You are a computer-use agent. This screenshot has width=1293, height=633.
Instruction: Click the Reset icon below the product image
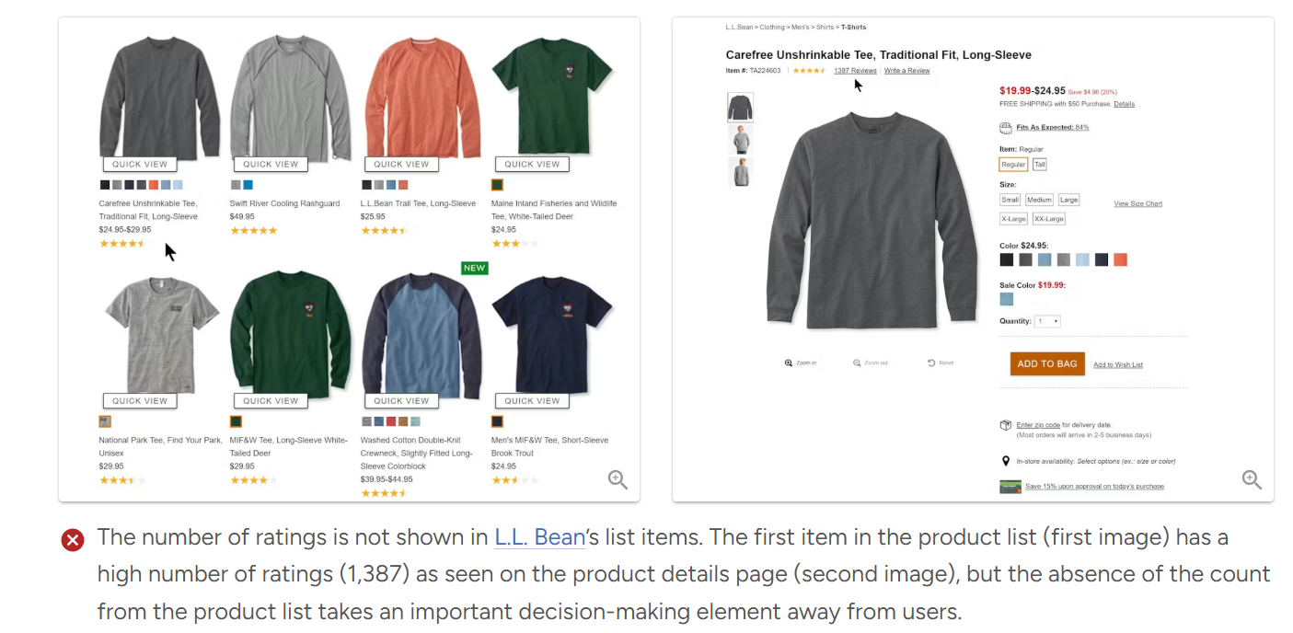929,362
